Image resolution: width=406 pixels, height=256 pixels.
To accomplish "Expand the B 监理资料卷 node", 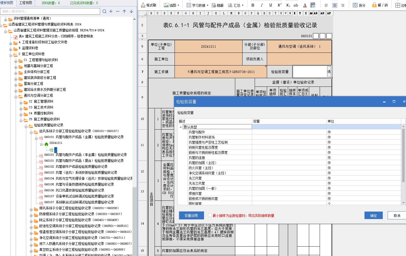I will (x=11, y=49).
